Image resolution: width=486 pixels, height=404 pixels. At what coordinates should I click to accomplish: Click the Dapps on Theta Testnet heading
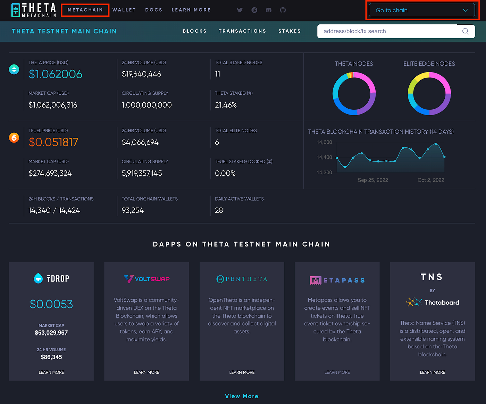242,244
